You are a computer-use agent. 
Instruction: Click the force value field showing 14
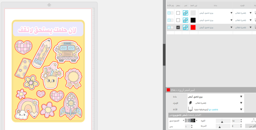(236, 121)
